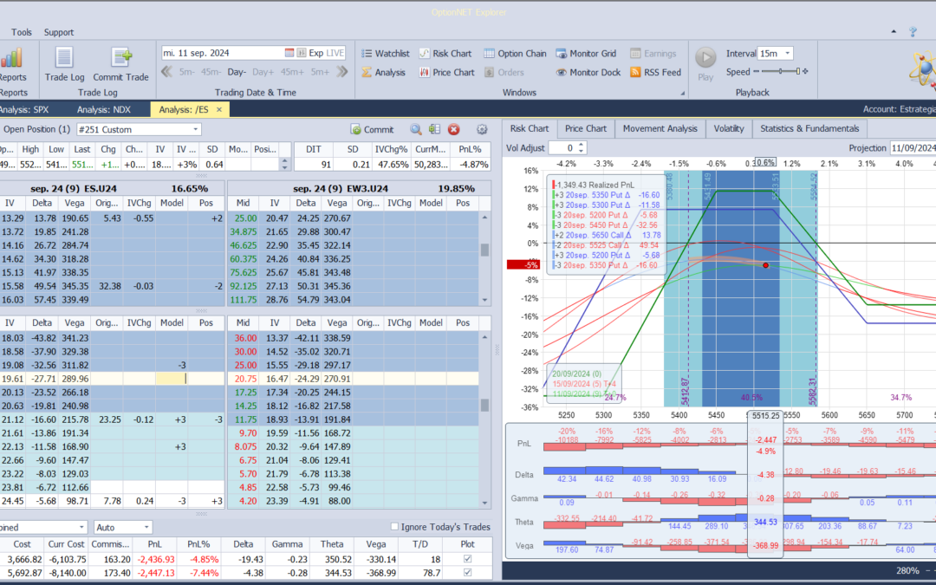Open the Option Chain window

pos(514,54)
